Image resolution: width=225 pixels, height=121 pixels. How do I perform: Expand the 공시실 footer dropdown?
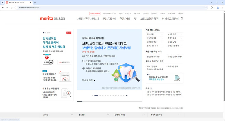coord(58,115)
